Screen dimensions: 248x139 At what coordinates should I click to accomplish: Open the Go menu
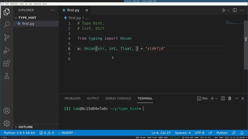[26, 4]
